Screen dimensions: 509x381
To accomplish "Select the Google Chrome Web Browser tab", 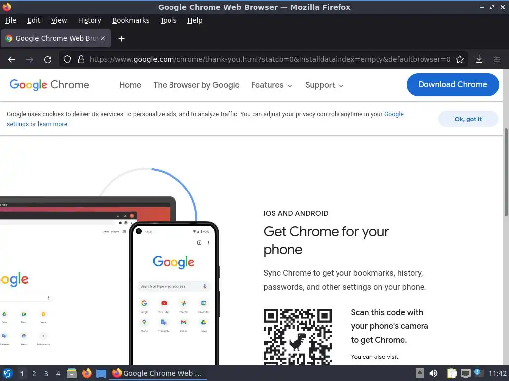I will [x=56, y=38].
